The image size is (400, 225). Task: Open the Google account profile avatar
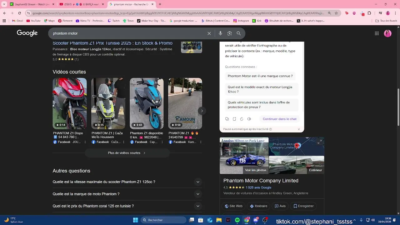(387, 33)
